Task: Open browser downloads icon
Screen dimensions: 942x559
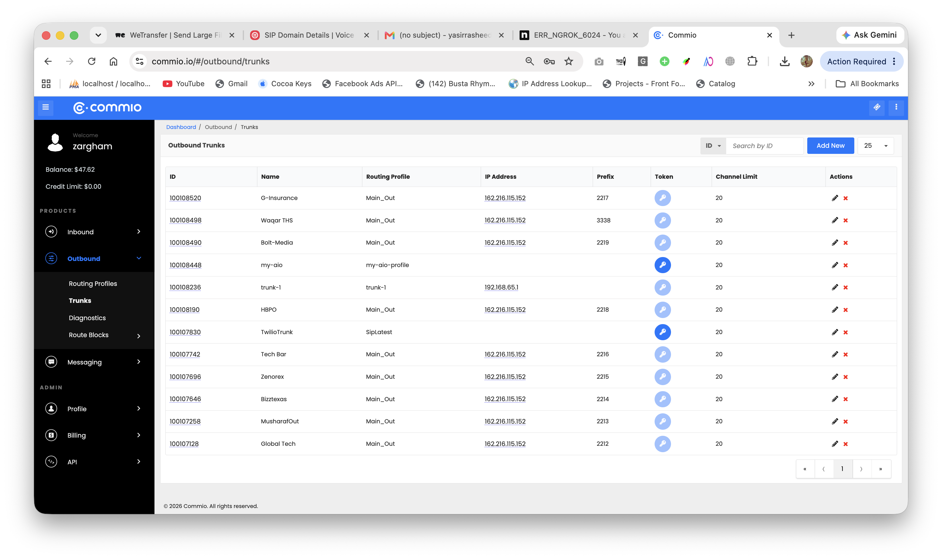Action: [x=784, y=61]
